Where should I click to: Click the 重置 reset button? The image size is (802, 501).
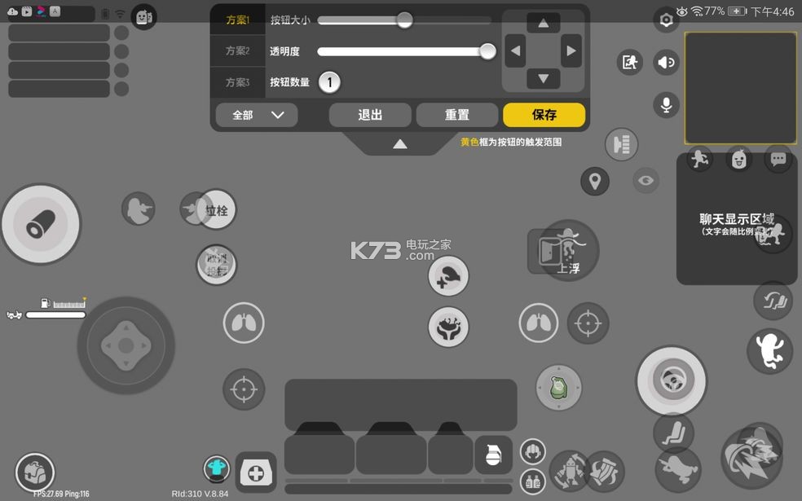(x=456, y=115)
